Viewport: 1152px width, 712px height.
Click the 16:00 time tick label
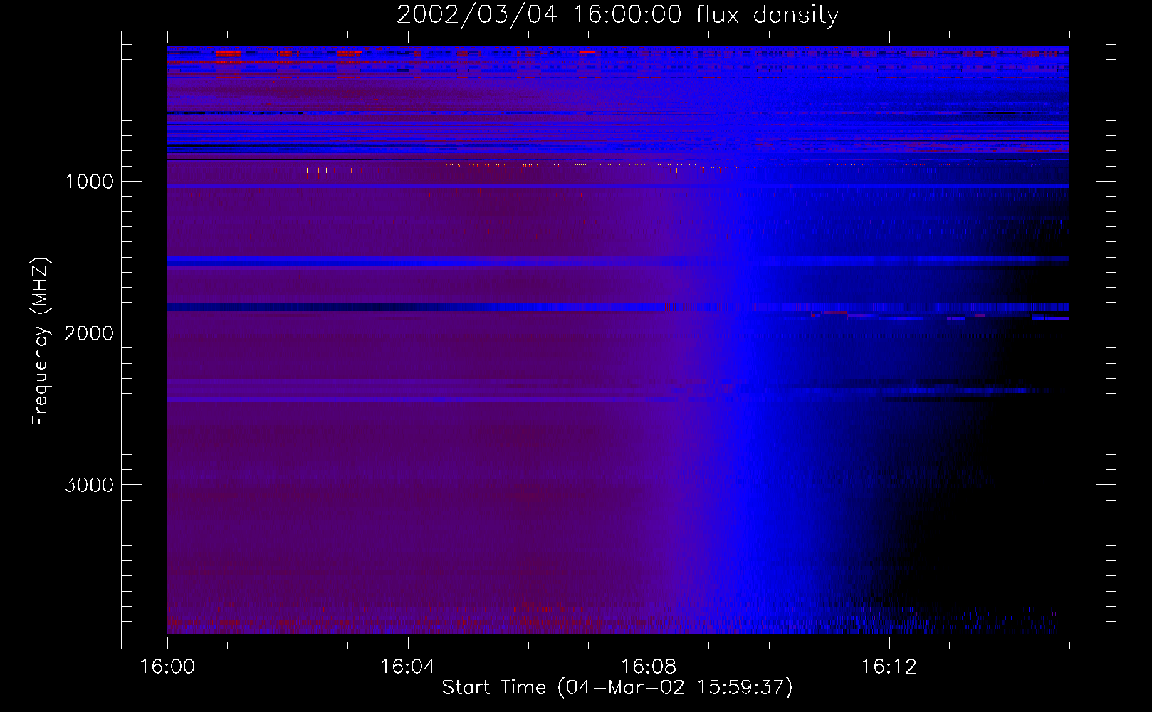[x=167, y=667]
